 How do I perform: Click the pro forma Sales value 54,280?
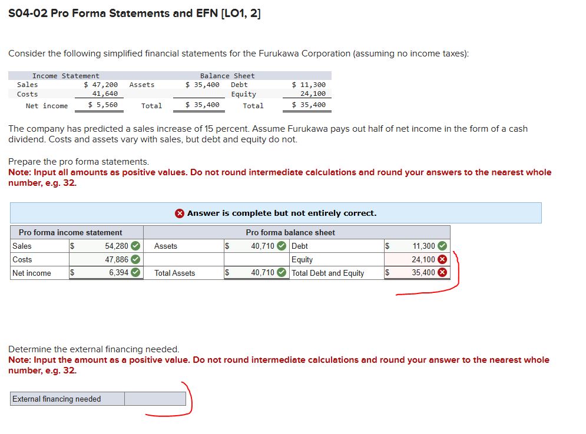coord(117,246)
